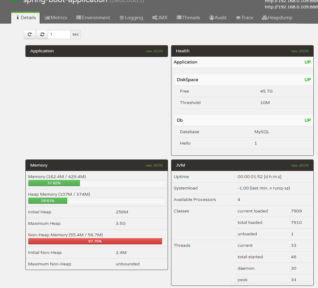
Task: Click the auto-refresh cycle icon
Action: tap(42, 34)
